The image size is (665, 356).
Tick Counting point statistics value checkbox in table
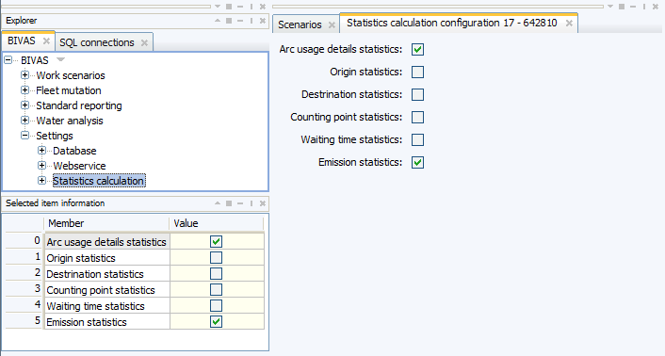coord(216,290)
